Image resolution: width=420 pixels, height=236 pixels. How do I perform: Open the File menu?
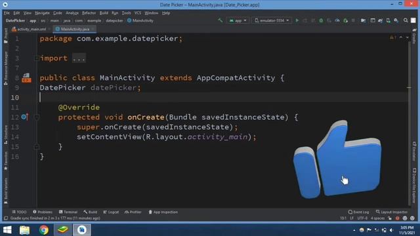coord(7,13)
